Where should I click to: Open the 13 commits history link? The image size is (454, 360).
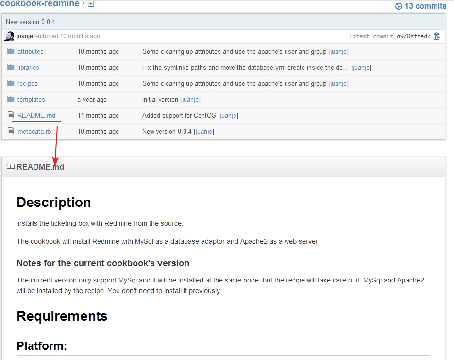point(425,6)
